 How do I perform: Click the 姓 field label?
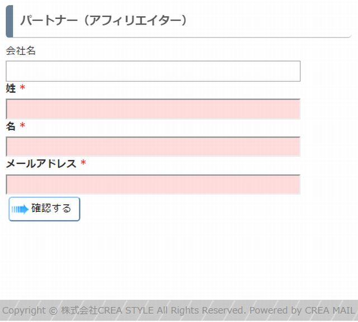[x=11, y=88]
